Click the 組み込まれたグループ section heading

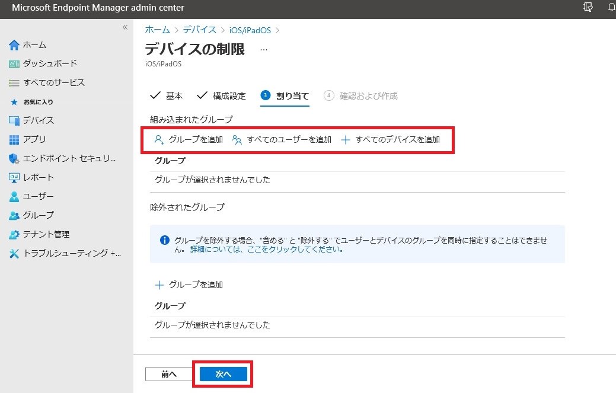(x=191, y=119)
